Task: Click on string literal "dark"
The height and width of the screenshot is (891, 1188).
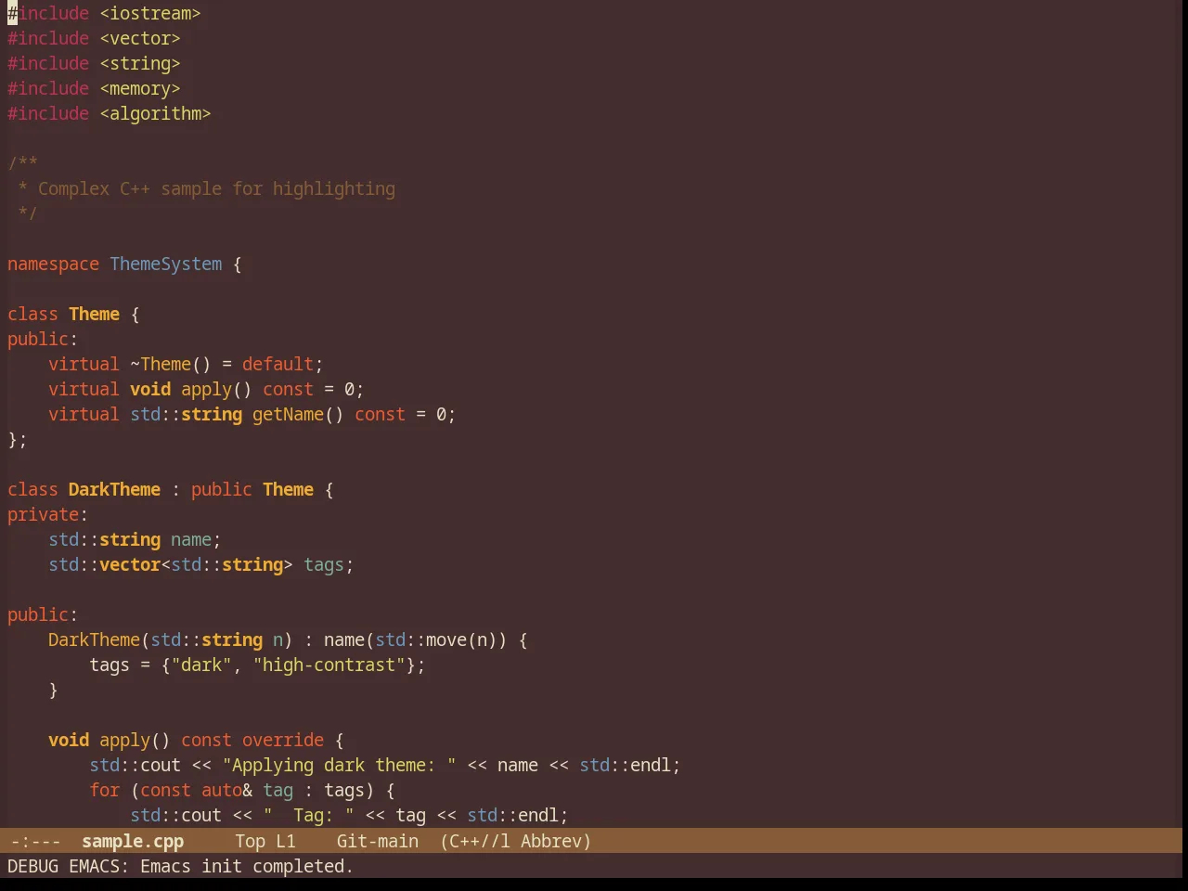Action: coord(201,665)
